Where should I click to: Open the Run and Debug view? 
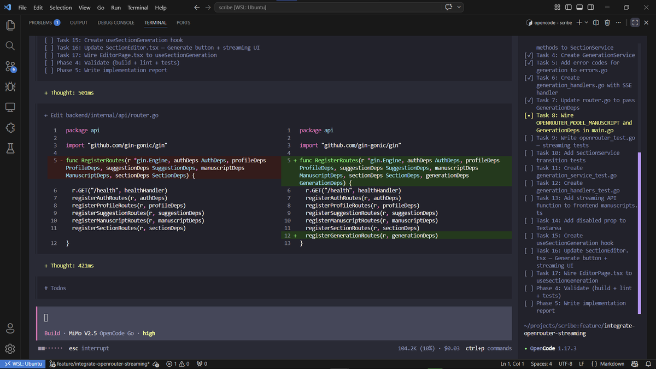[10, 86]
